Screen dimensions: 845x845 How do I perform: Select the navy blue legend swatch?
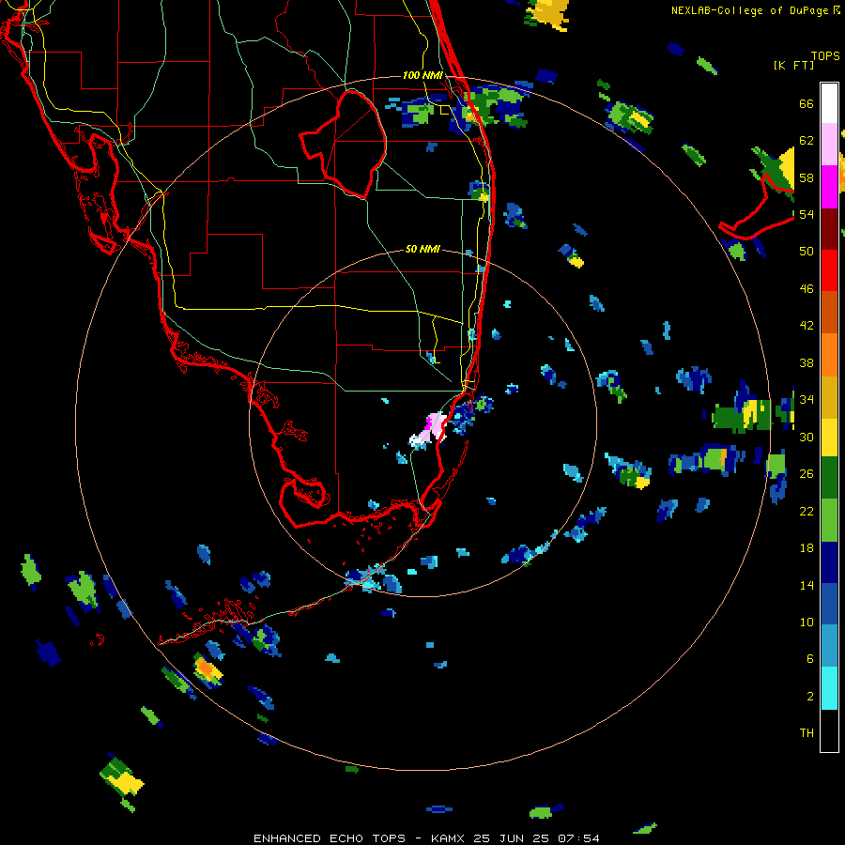point(829,562)
